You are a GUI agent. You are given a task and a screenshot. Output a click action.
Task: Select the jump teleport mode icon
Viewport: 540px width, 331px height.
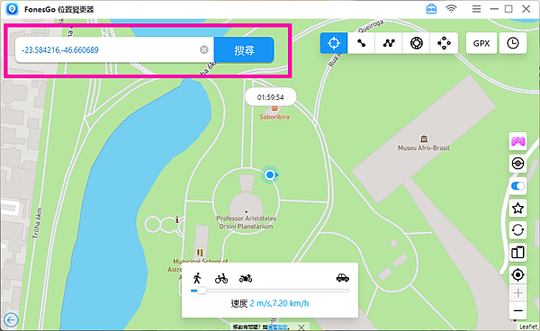click(444, 43)
